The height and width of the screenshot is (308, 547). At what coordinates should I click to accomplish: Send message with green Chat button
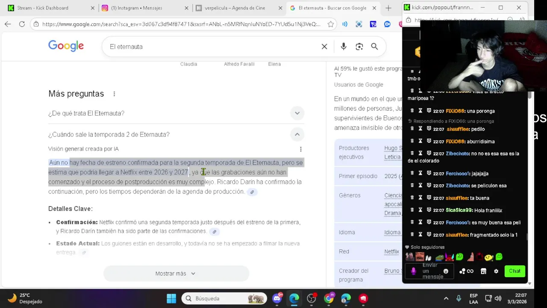click(x=515, y=271)
